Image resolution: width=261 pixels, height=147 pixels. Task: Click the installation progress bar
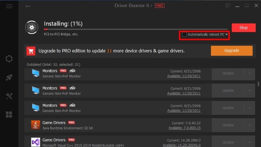(136, 29)
